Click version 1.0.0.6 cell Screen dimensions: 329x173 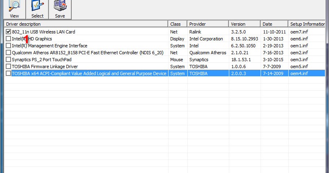(x=238, y=67)
